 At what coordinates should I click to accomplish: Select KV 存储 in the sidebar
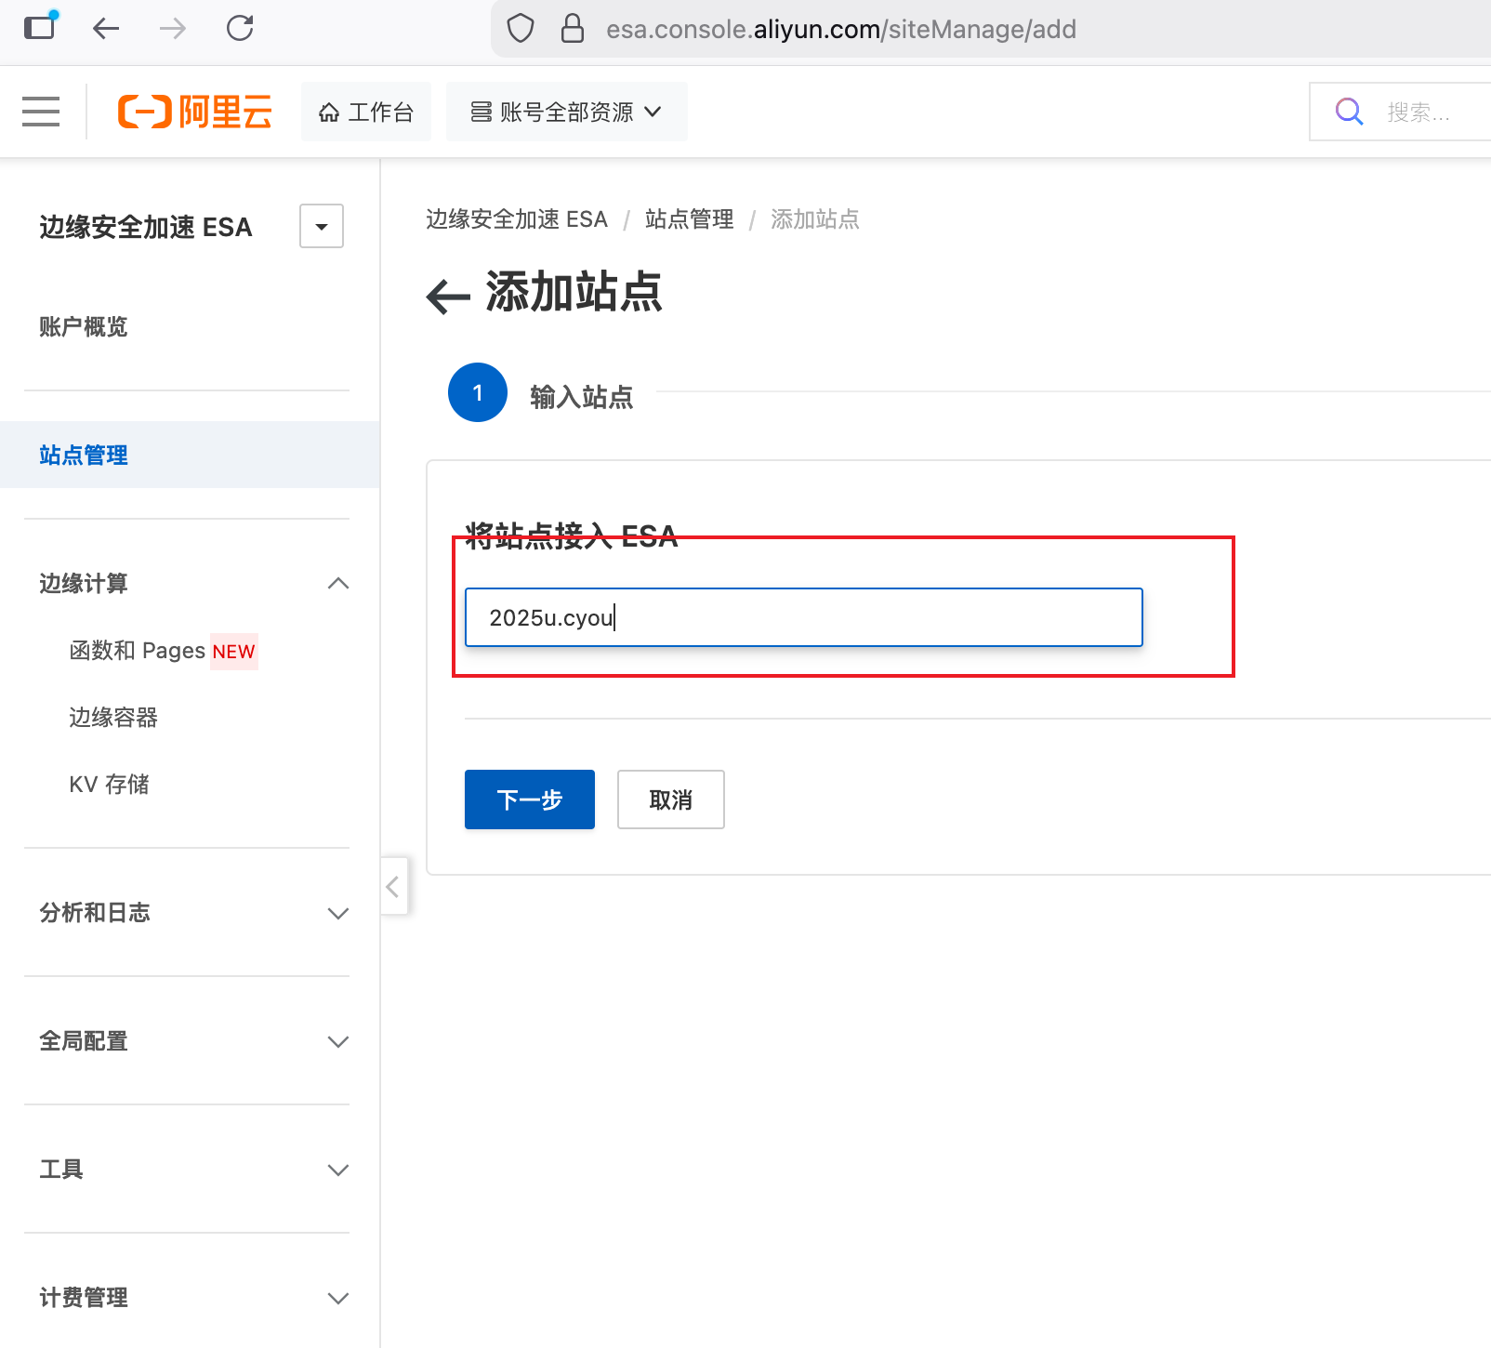pyautogui.click(x=110, y=784)
